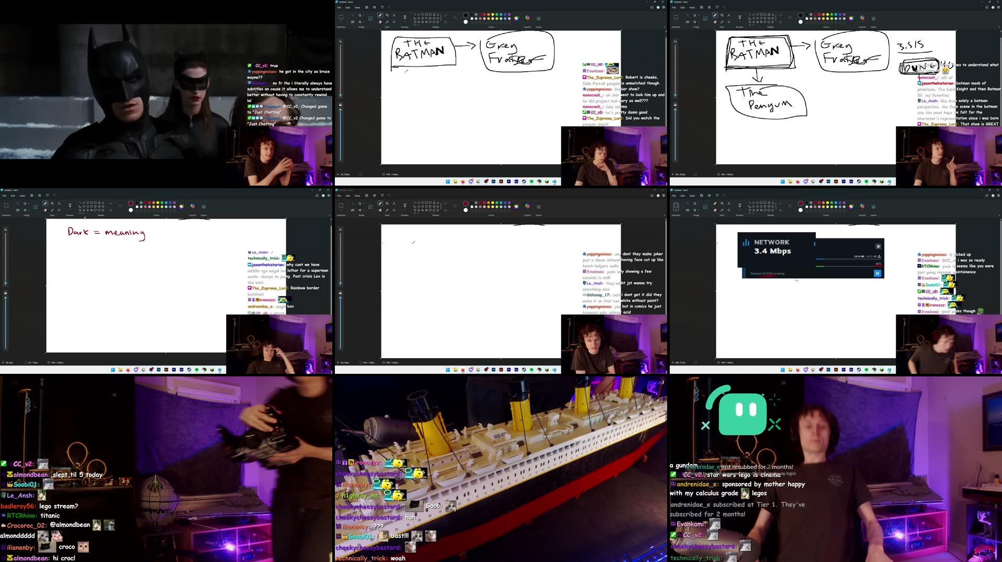Open View menu in 'Dark = meaning' Paint window
The width and height of the screenshot is (1002, 562).
click(x=22, y=196)
